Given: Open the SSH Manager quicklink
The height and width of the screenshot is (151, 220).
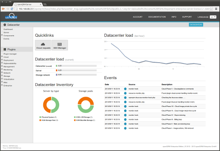Looking at the screenshot, I should (60, 45).
